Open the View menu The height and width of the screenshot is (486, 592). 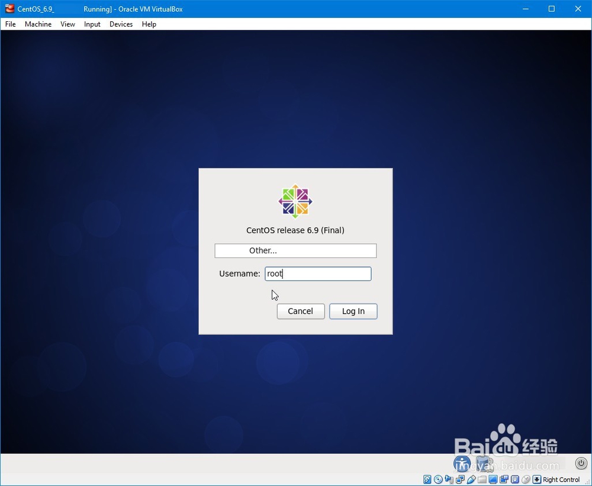[x=67, y=24]
